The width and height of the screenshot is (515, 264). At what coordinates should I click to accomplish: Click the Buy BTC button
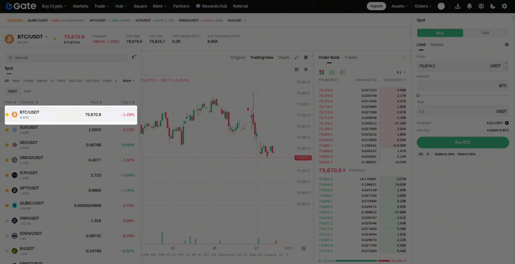tap(463, 142)
